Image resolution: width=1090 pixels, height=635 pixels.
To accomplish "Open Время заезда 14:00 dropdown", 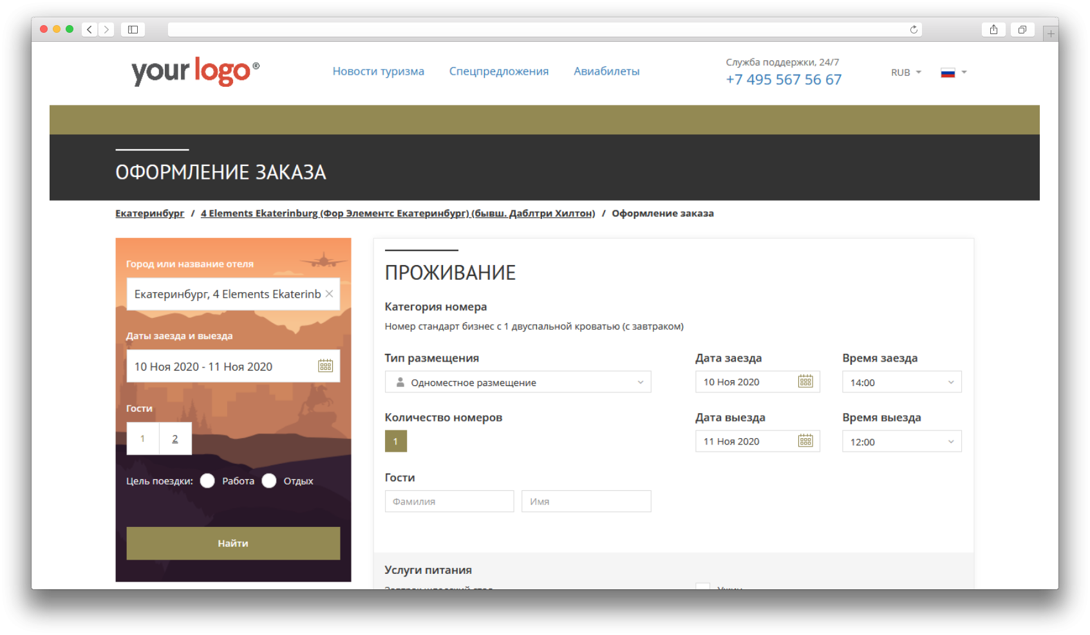I will click(901, 382).
